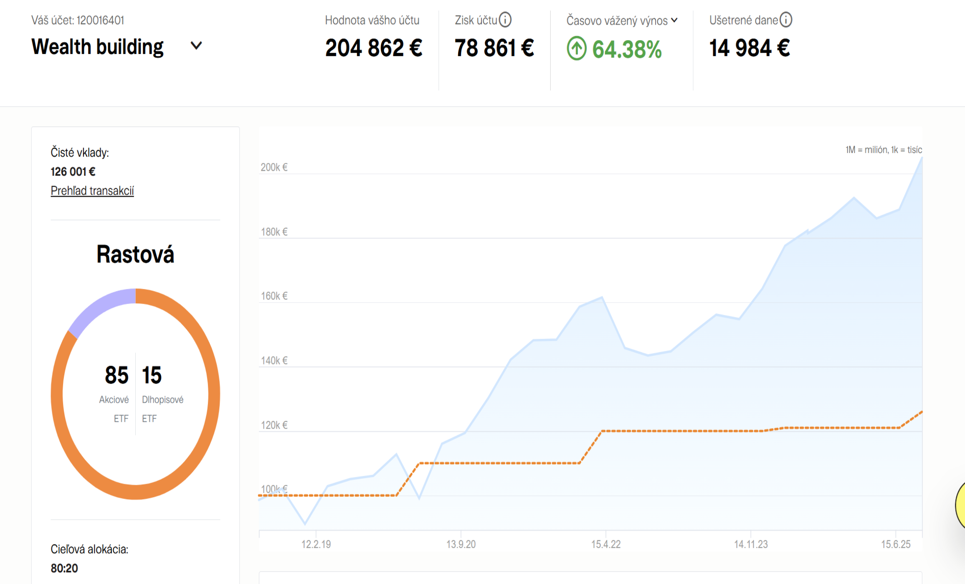Click the green upward arrow return icon
The image size is (965, 584).
576,48
